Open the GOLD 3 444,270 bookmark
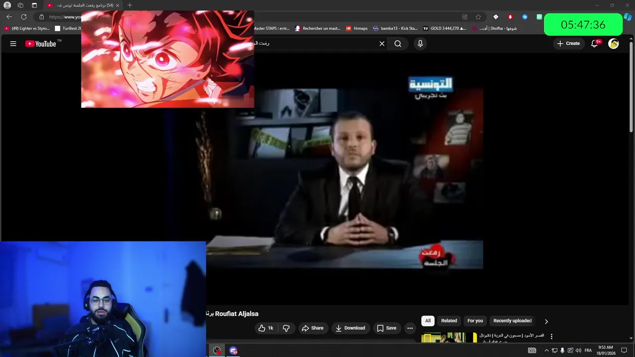This screenshot has width=635, height=357. (x=444, y=28)
